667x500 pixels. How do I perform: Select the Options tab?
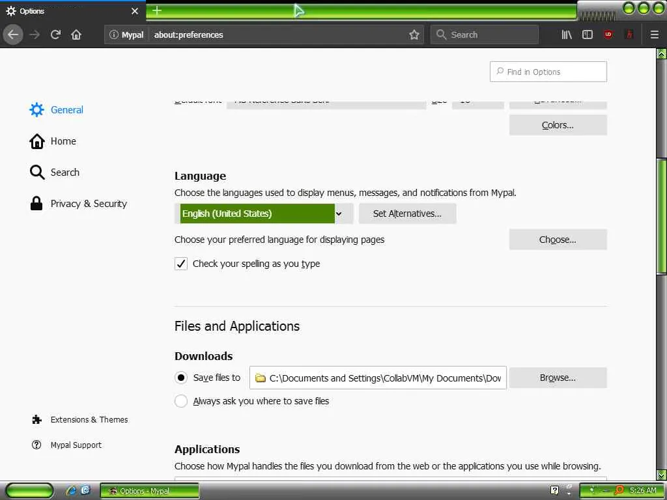coord(73,11)
